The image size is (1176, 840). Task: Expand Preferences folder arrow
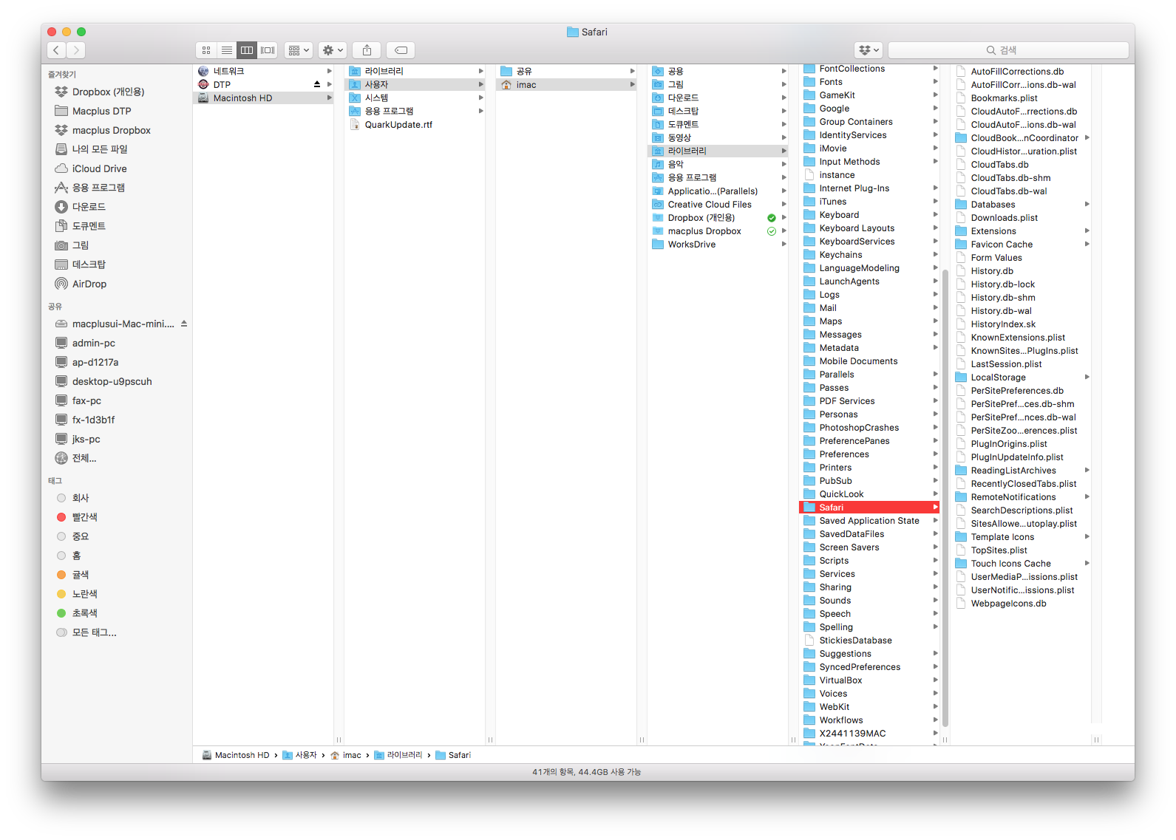click(935, 454)
